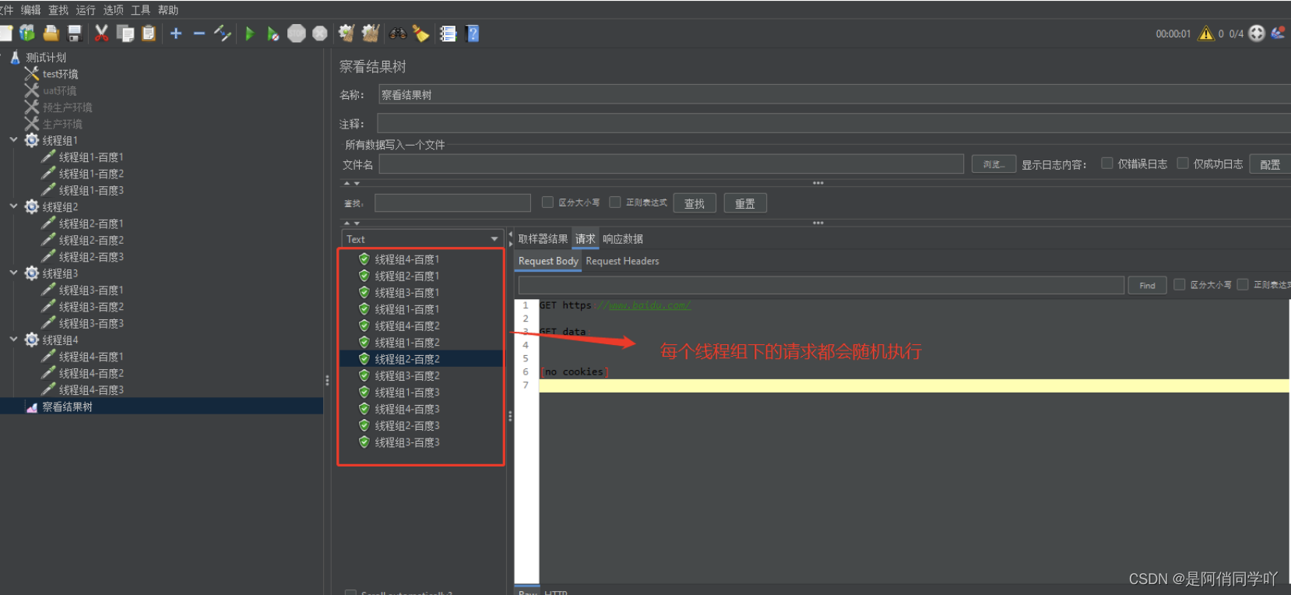Viewport: 1291px width, 595px height.
Task: Select sampler 线程组3-百度1 in tree
Action: click(91, 290)
